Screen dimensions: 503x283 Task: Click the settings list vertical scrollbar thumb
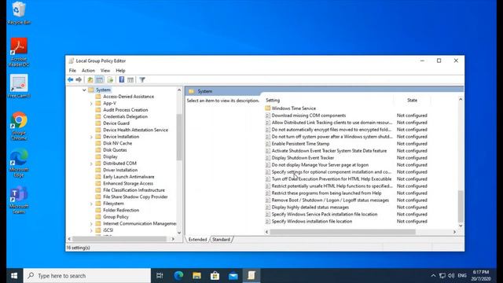pyautogui.click(x=461, y=206)
